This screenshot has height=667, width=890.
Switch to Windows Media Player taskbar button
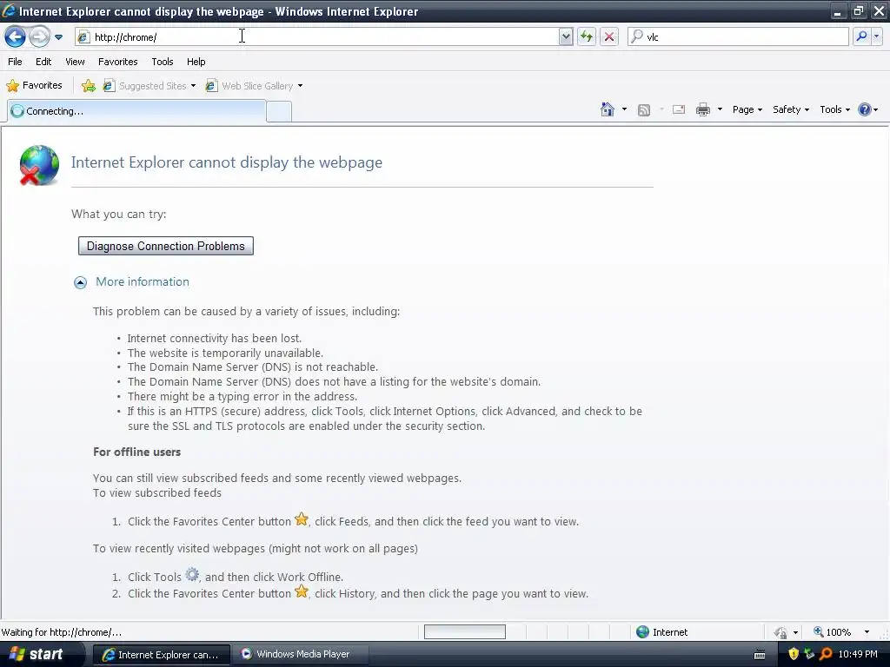coord(300,655)
